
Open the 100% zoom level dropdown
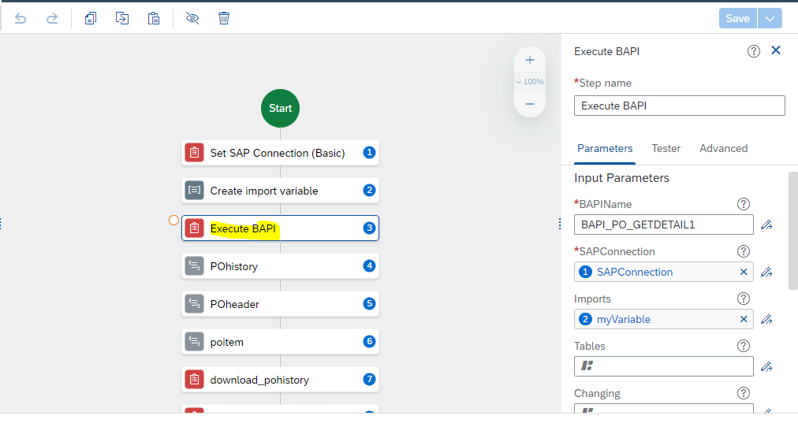pyautogui.click(x=530, y=81)
